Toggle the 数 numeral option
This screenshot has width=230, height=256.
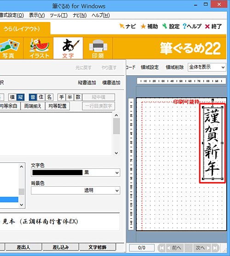coord(78,97)
